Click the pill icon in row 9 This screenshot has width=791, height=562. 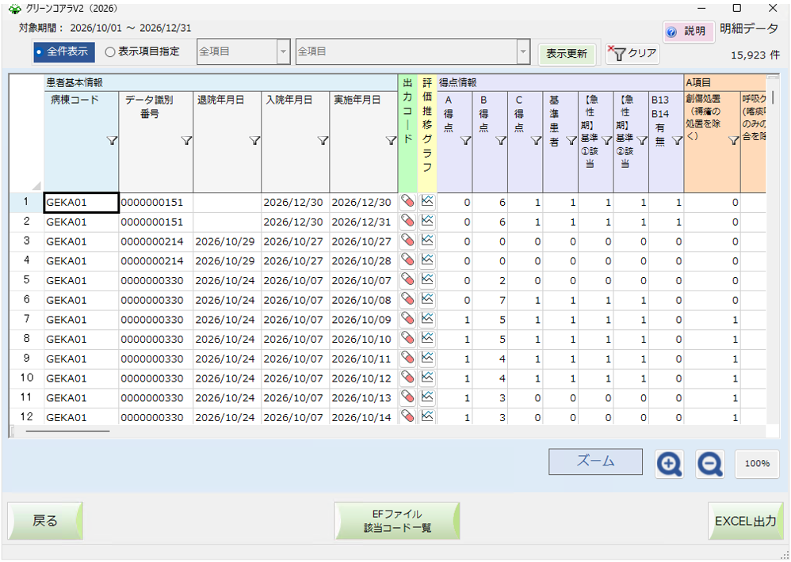tap(407, 359)
